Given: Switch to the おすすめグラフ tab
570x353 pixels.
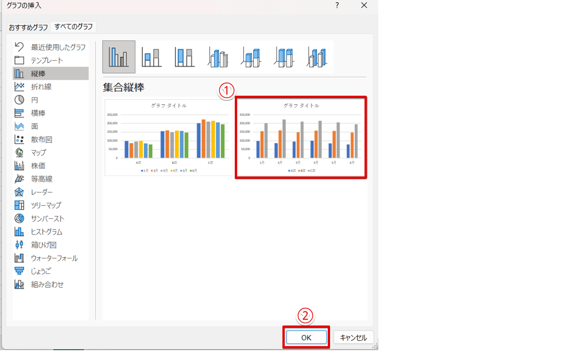Looking at the screenshot, I should coord(28,27).
